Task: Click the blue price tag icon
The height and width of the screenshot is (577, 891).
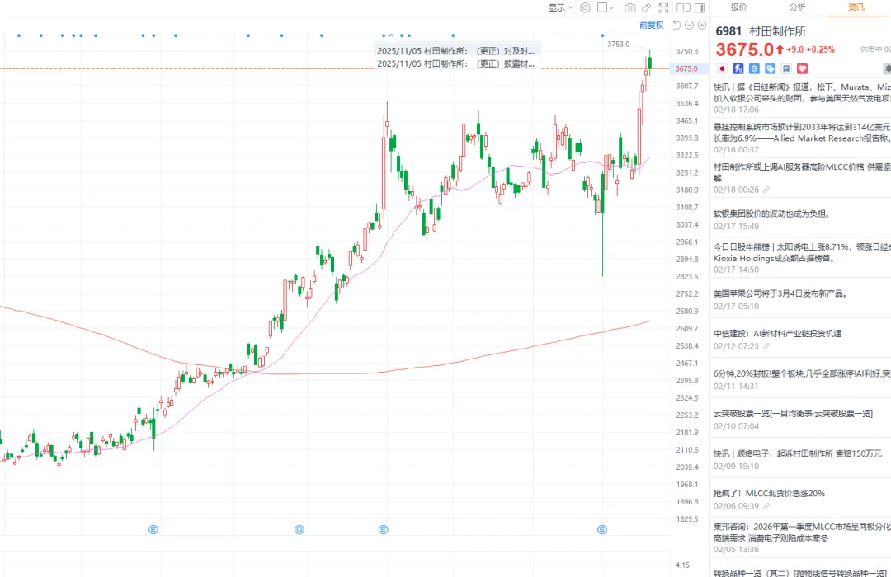Action: pyautogui.click(x=770, y=68)
